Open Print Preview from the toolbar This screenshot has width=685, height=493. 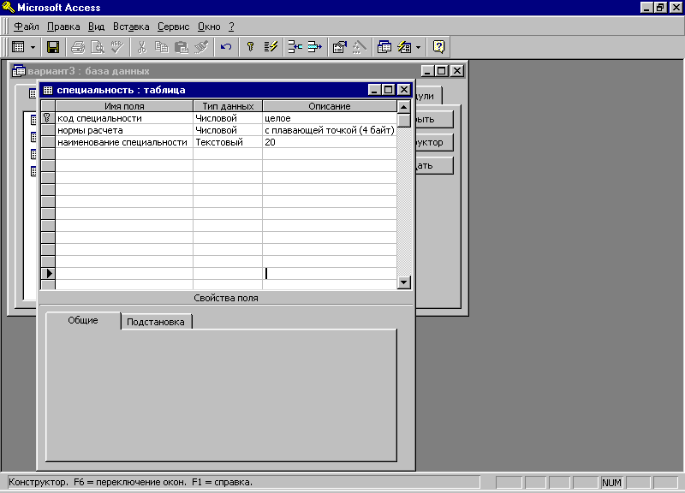(x=98, y=47)
